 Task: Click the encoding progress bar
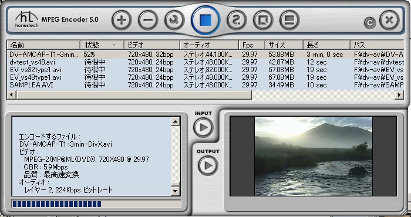coord(96,204)
